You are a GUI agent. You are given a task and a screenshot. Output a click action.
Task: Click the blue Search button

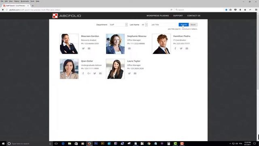coord(183,25)
